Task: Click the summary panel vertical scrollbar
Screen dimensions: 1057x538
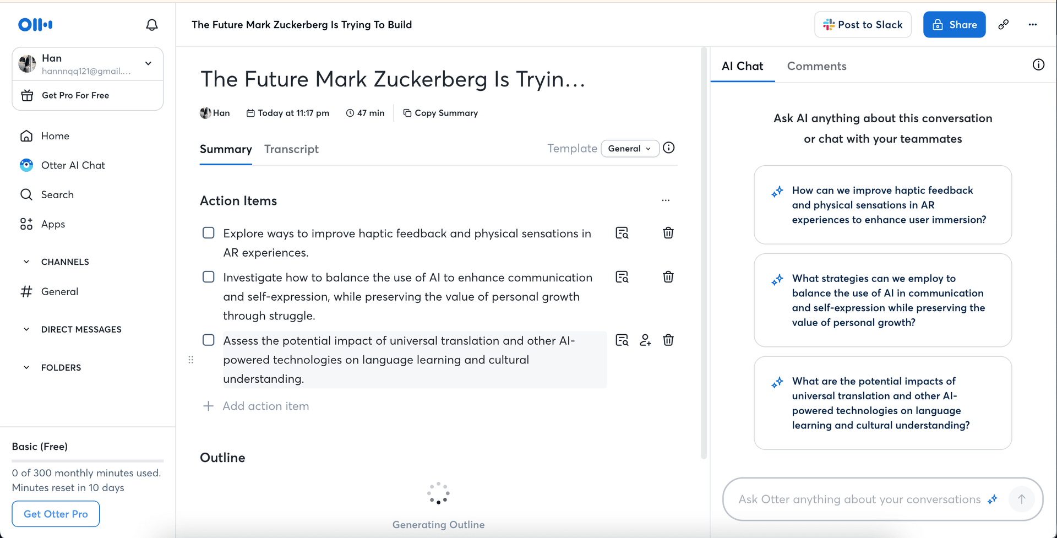Action: (704, 253)
